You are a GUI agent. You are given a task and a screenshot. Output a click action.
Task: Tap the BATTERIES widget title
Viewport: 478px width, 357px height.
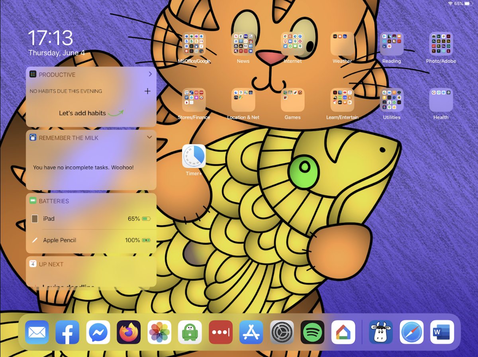coord(54,201)
